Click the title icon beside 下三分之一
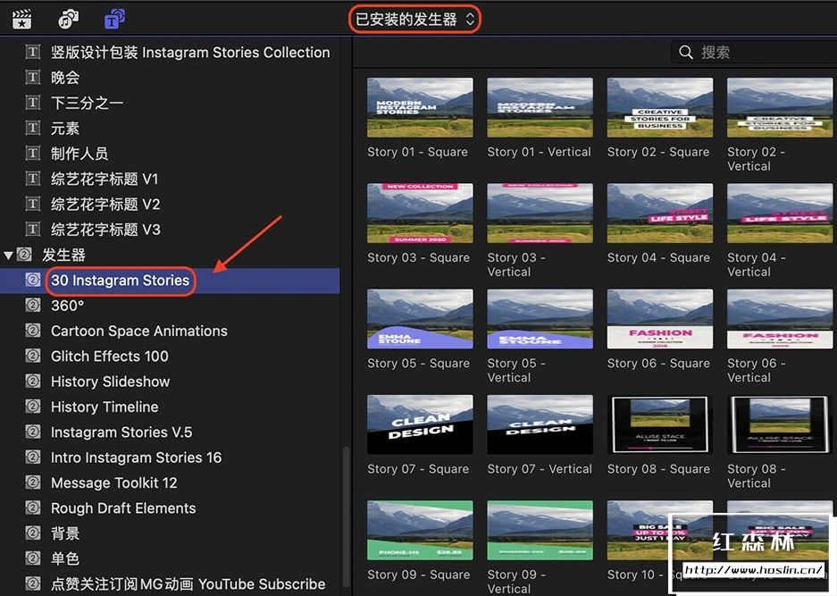The width and height of the screenshot is (837, 596). click(x=32, y=102)
